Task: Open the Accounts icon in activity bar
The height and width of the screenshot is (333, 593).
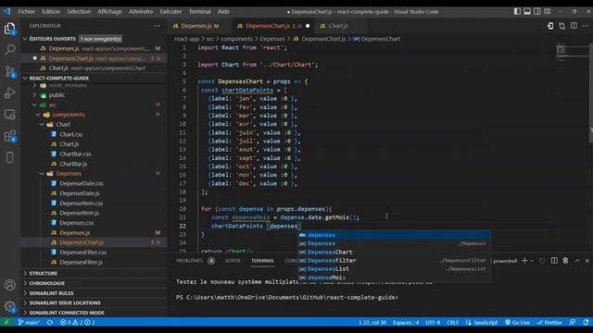Action: [10, 285]
